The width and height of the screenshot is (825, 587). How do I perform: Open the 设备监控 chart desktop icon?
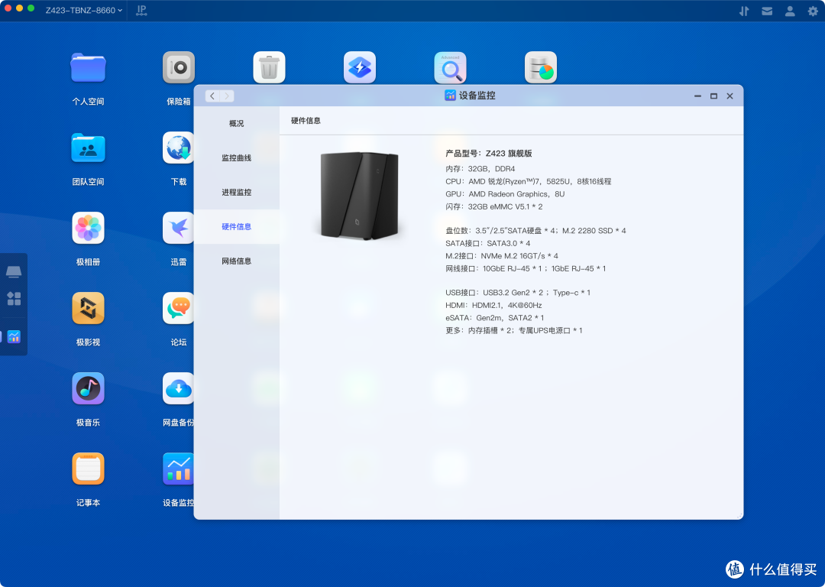[178, 469]
